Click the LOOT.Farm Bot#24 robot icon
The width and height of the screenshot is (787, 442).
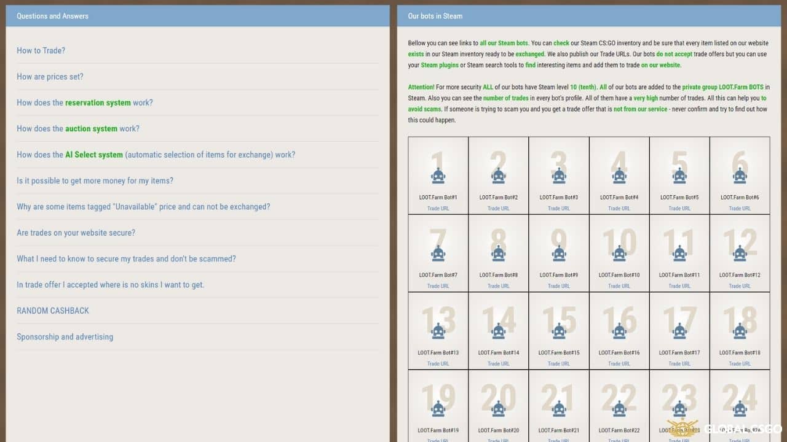pyautogui.click(x=739, y=409)
